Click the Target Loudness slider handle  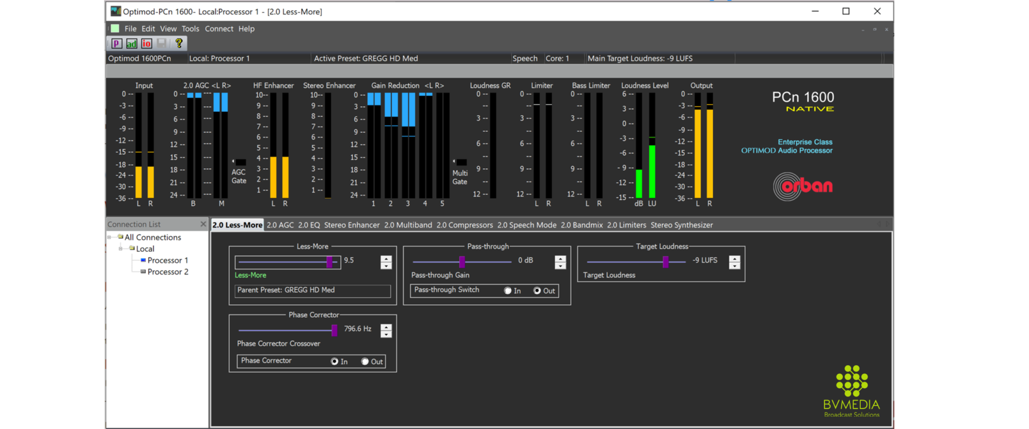(666, 262)
